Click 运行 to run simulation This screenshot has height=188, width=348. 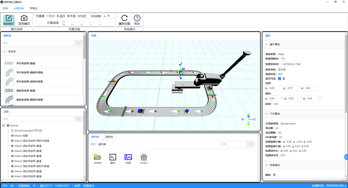61,16
